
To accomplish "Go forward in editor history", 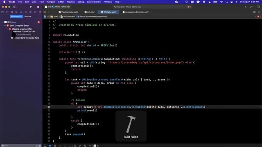I will tap(52, 12).
